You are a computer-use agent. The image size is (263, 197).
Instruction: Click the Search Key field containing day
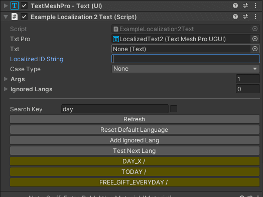pos(115,109)
